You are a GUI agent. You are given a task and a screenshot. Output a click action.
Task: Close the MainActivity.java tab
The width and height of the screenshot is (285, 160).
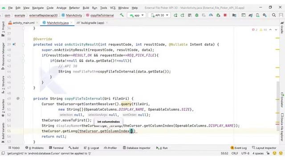point(71,23)
